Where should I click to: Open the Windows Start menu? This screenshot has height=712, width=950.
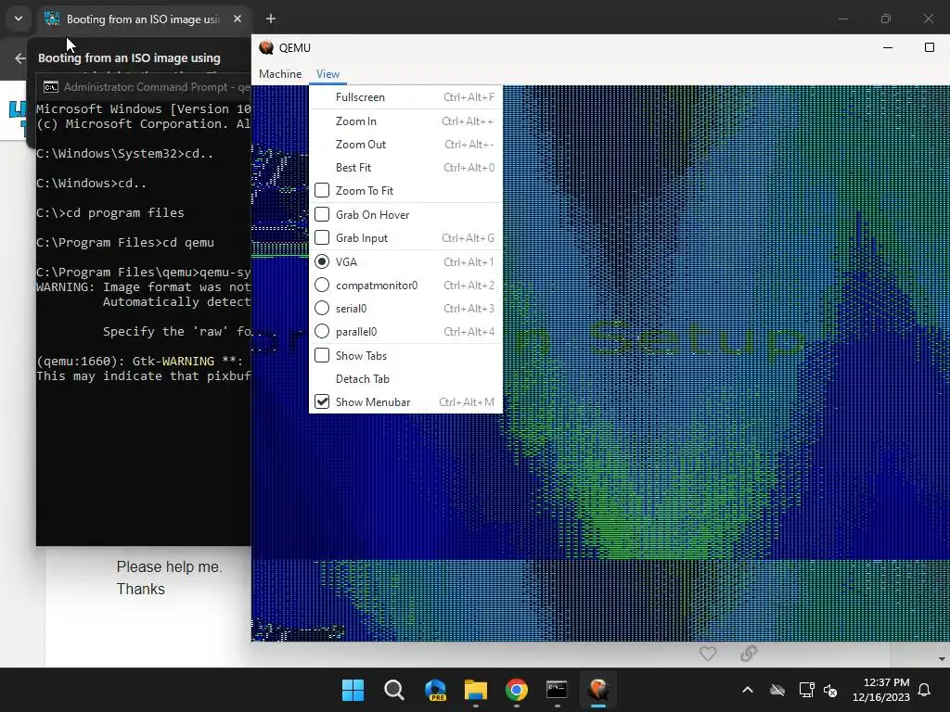tap(353, 690)
